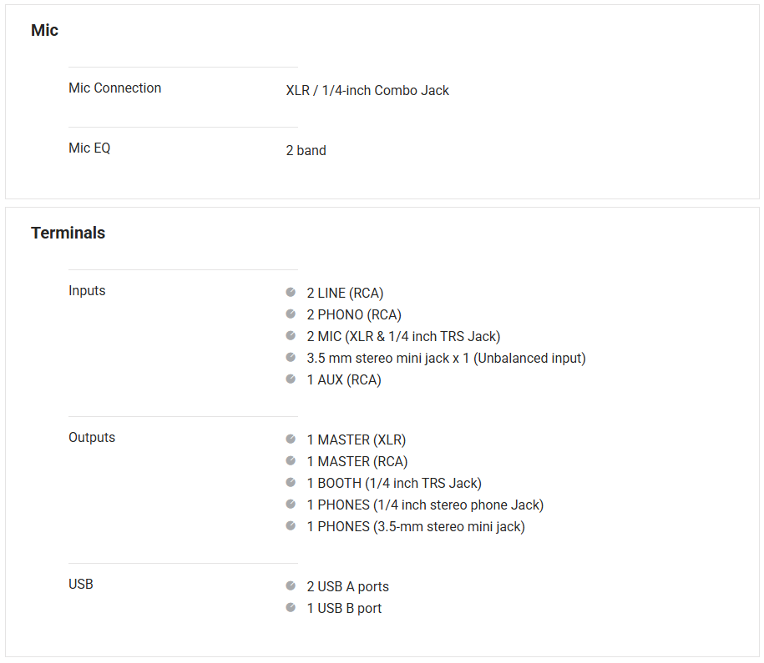The height and width of the screenshot is (663, 764).
Task: Click the 2 MIC (XLR & 1/4 inch TRS Jack) entry
Action: pyautogui.click(x=403, y=337)
